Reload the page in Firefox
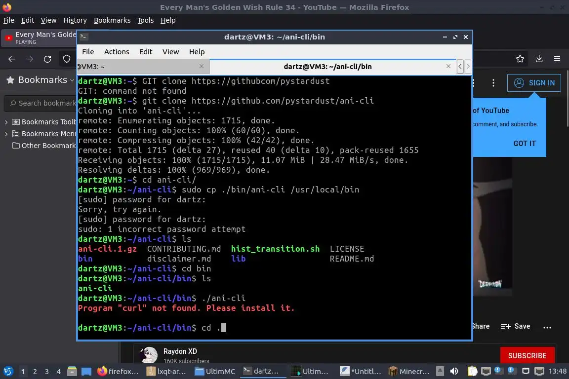This screenshot has width=569, height=379. 47,59
